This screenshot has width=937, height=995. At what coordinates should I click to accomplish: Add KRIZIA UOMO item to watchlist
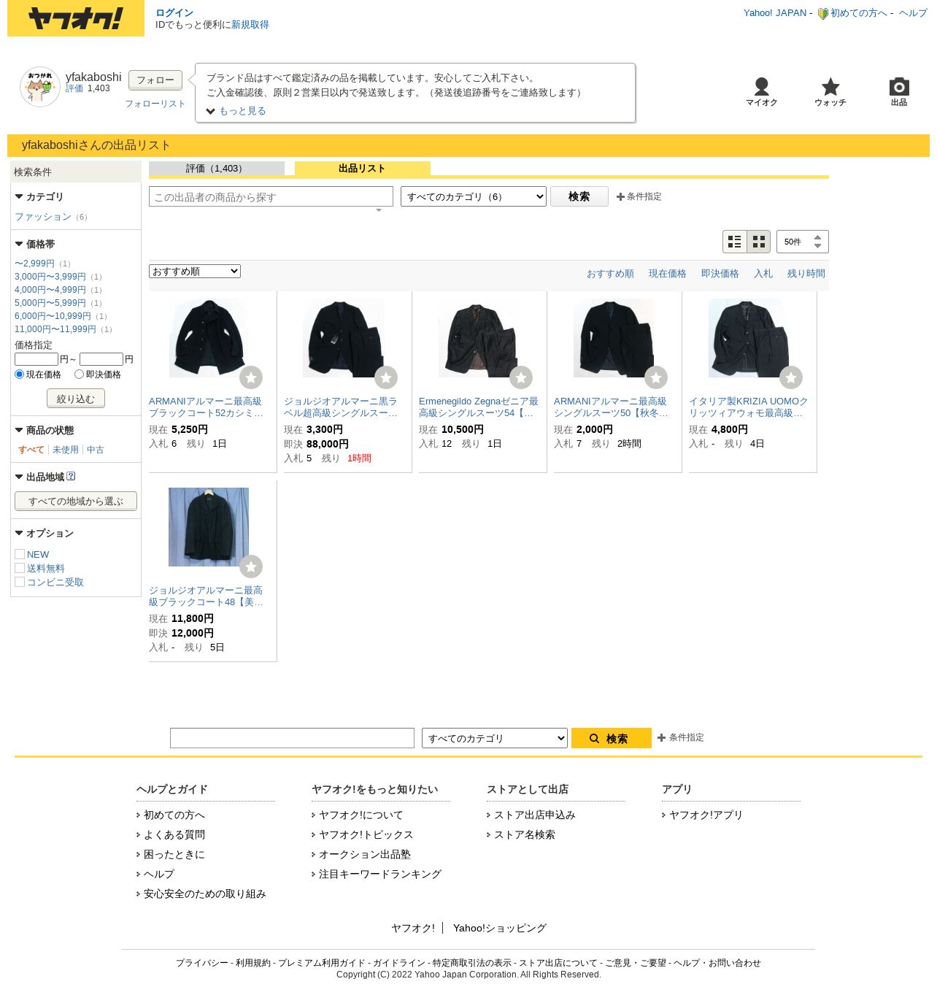point(791,377)
